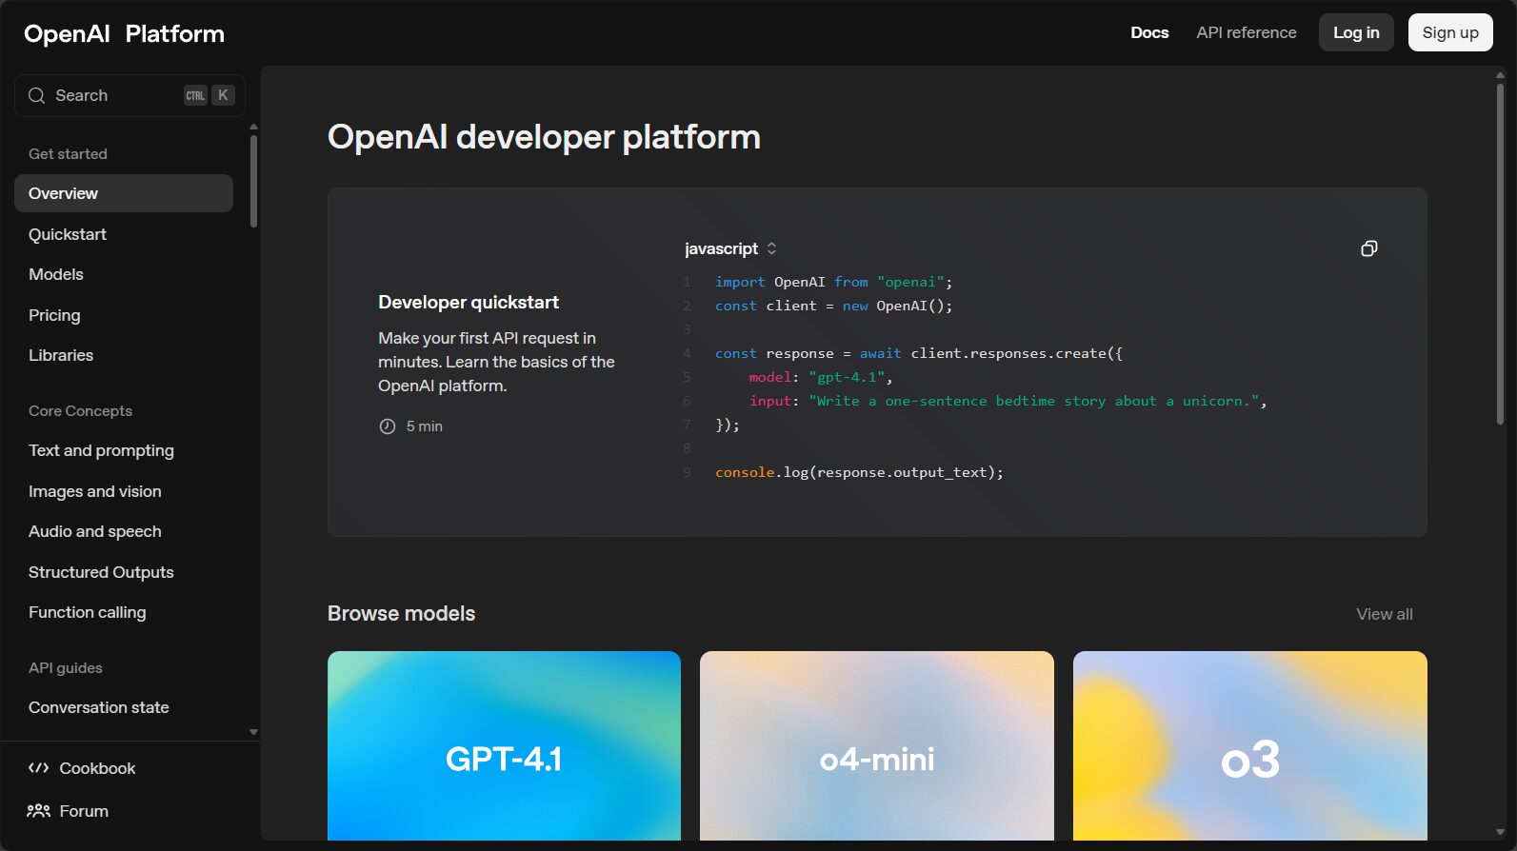Click the search magnifier icon
The width and height of the screenshot is (1517, 851).
pos(37,95)
